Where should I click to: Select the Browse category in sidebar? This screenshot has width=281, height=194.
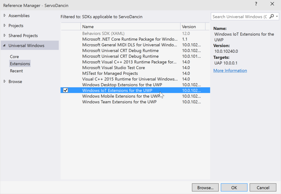click(15, 81)
